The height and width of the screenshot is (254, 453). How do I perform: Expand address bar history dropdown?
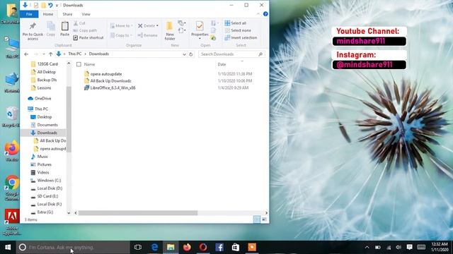coord(184,54)
